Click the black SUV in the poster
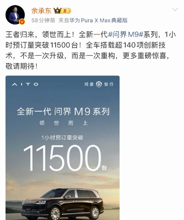The height and width of the screenshot is (220, 184). coord(63,204)
